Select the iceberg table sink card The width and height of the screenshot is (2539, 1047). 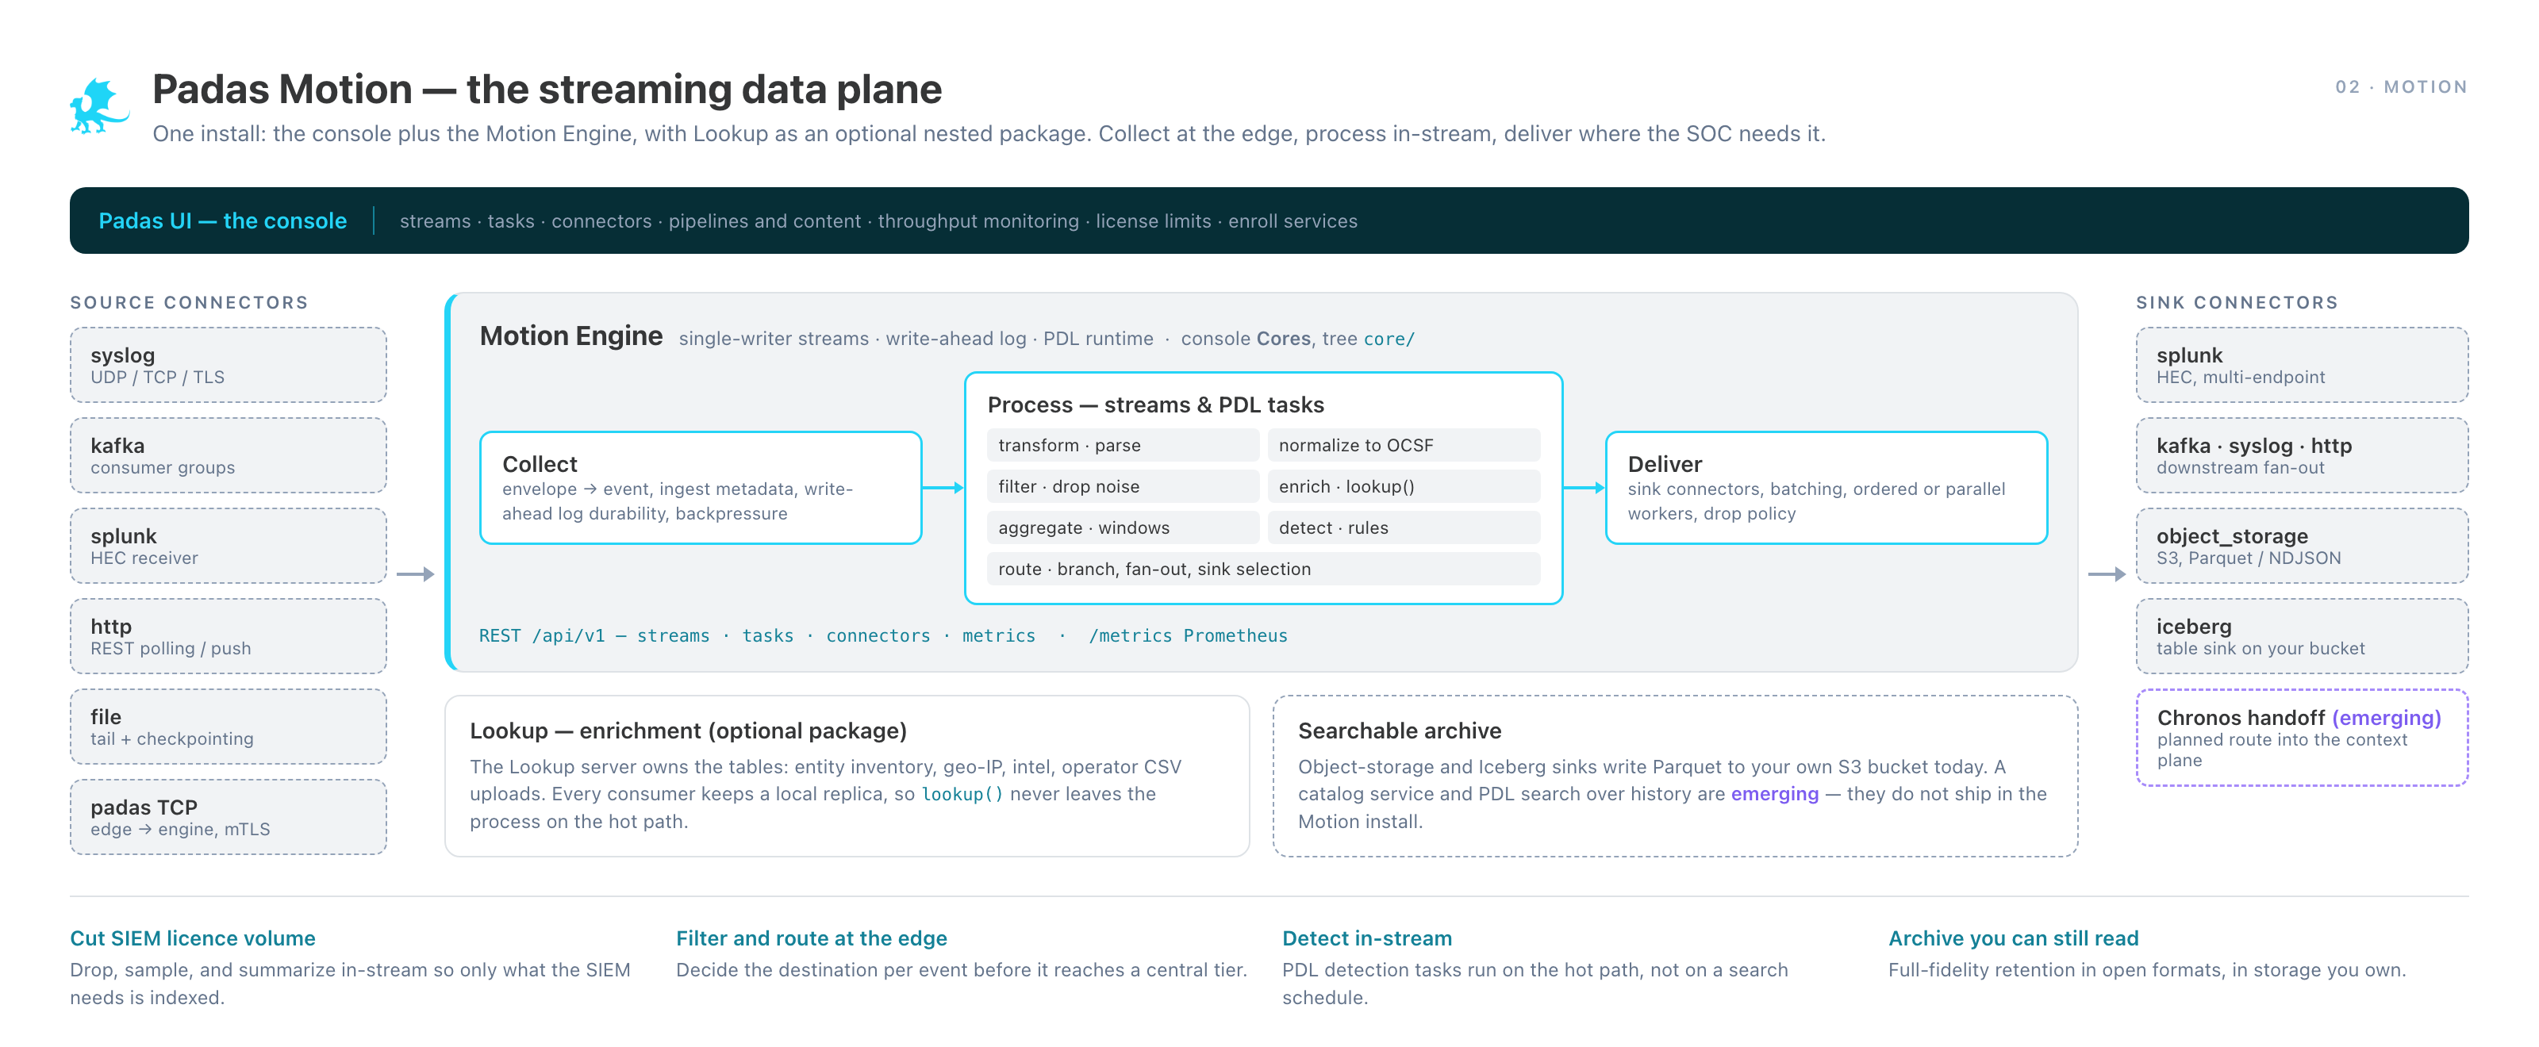pyautogui.click(x=2302, y=637)
